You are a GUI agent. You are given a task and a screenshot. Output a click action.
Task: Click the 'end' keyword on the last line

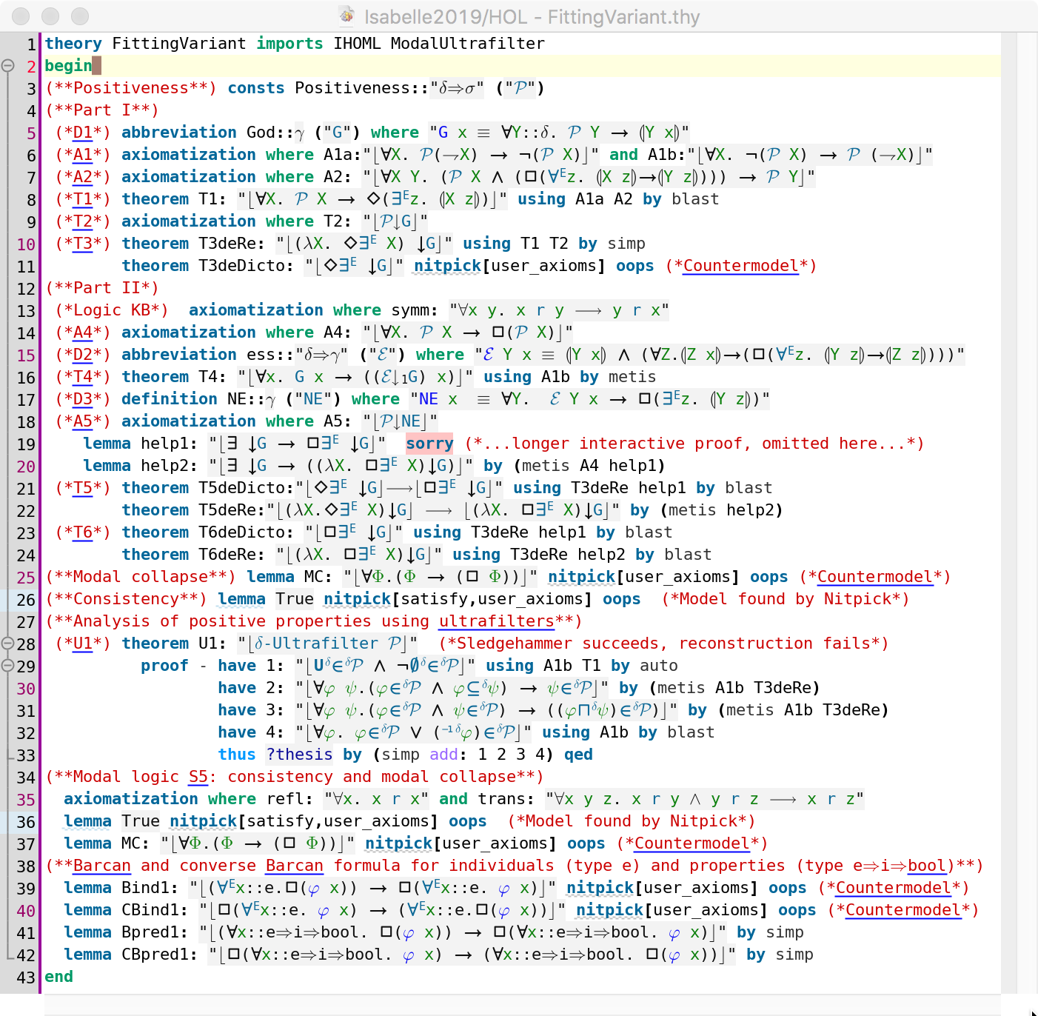click(x=58, y=977)
